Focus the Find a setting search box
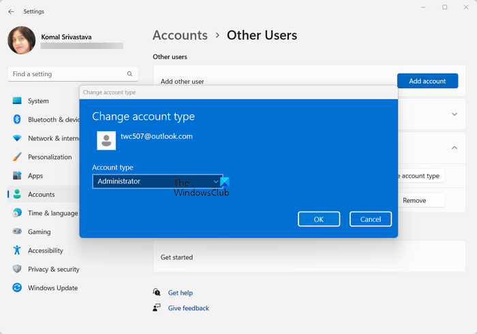The height and width of the screenshot is (334, 477). pos(73,73)
